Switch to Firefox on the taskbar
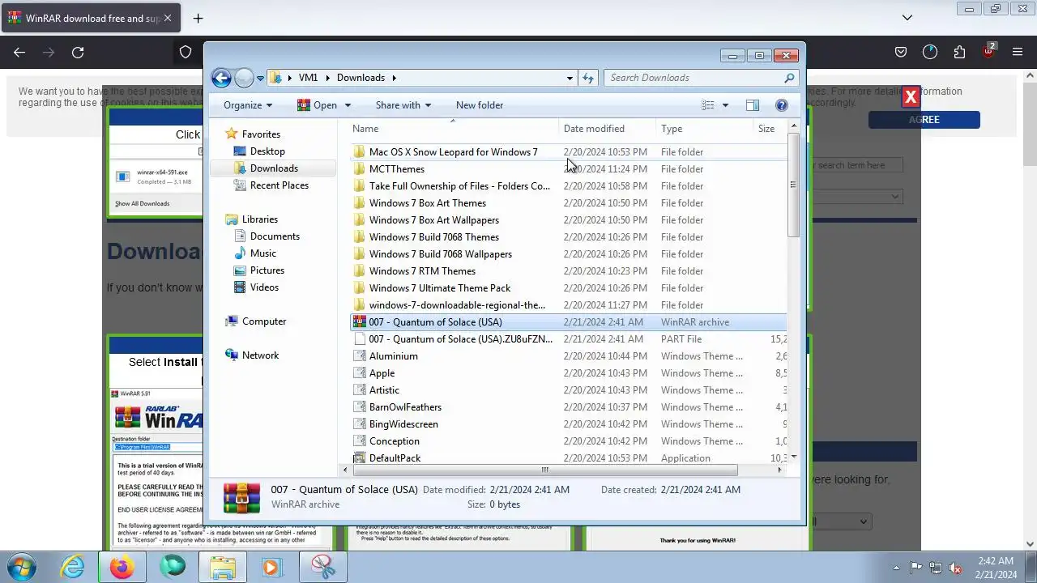This screenshot has width=1037, height=583. click(122, 567)
